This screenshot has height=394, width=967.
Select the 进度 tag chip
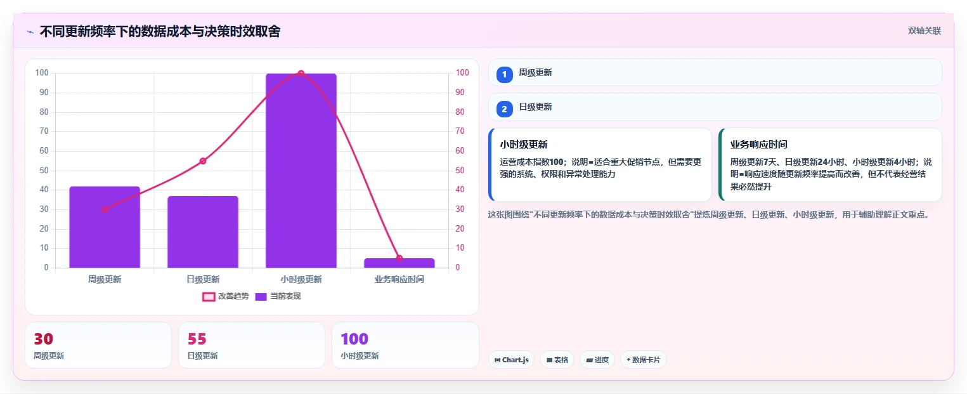click(x=597, y=360)
